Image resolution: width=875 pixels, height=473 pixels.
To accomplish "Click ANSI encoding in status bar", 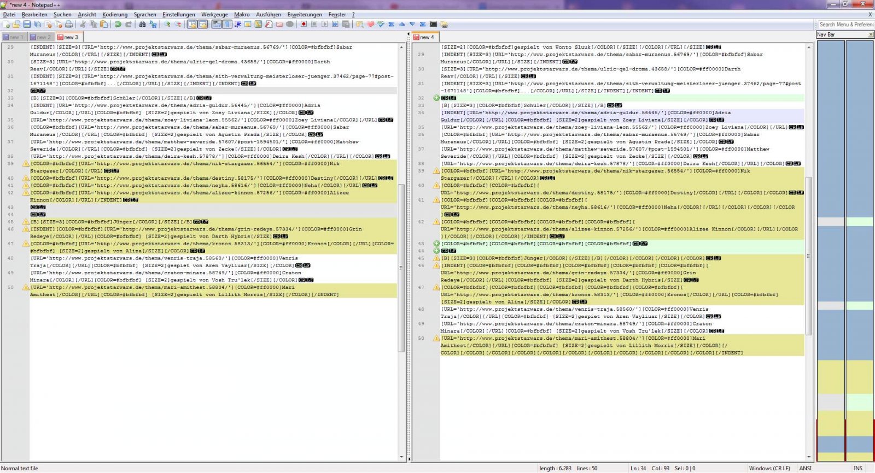I will point(806,468).
